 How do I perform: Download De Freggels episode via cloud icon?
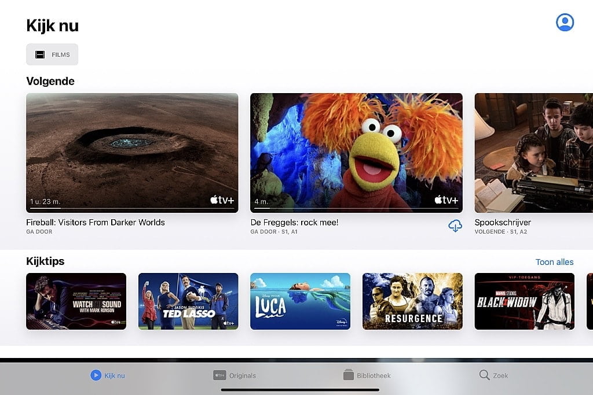[x=455, y=226]
